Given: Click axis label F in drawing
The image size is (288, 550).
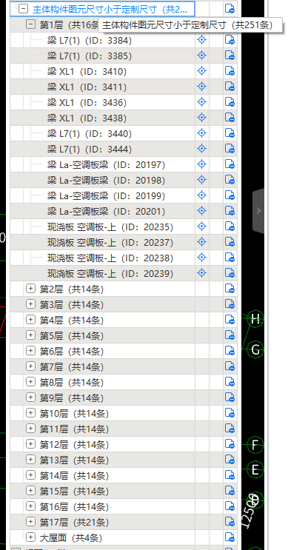Looking at the screenshot, I should [x=255, y=445].
